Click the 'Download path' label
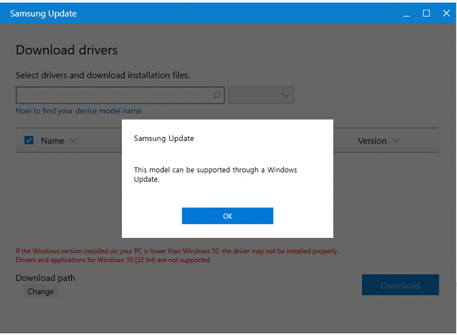 pyautogui.click(x=46, y=278)
